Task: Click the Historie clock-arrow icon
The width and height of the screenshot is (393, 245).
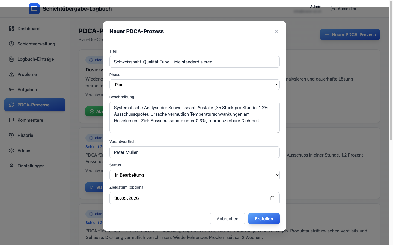Action: tap(11, 135)
